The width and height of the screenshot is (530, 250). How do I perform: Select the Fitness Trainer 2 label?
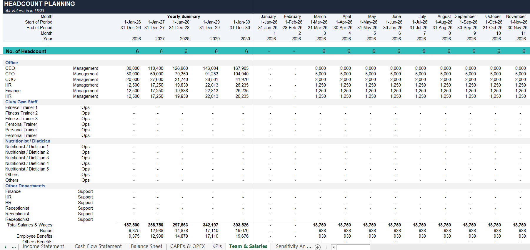point(21,113)
